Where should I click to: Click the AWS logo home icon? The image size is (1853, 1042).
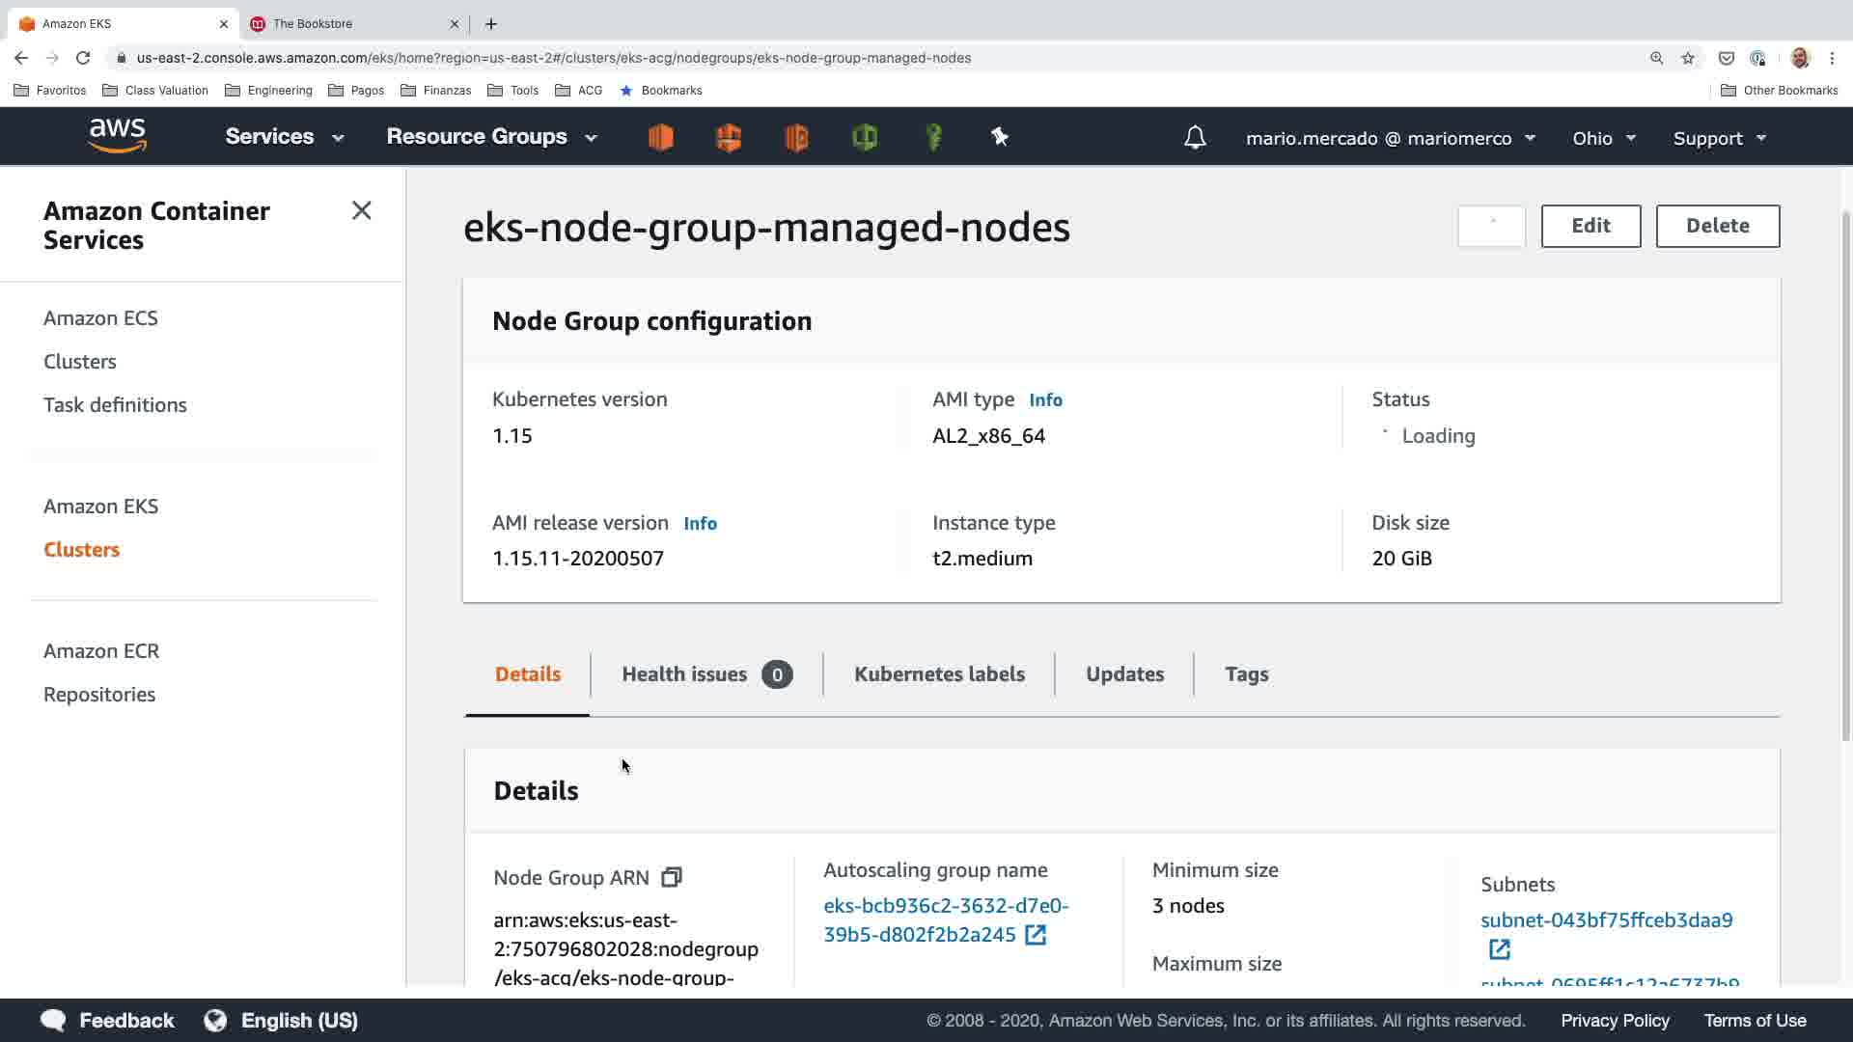point(117,136)
